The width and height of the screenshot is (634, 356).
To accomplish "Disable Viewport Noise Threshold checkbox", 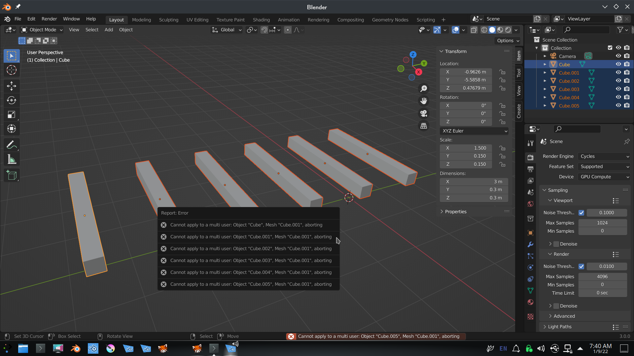I will click(581, 213).
